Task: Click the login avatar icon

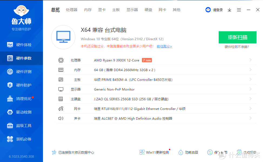Action: point(208,10)
